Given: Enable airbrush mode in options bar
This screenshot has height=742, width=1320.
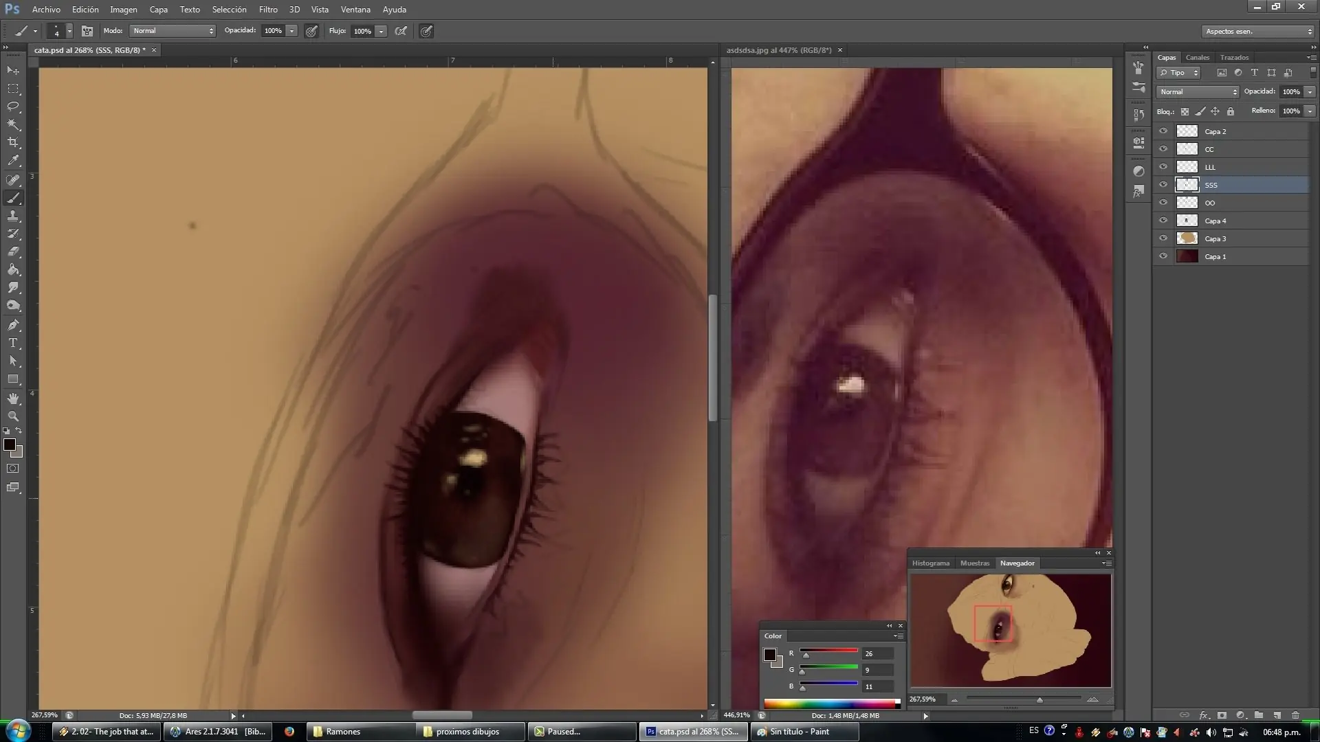Looking at the screenshot, I should coord(401,31).
